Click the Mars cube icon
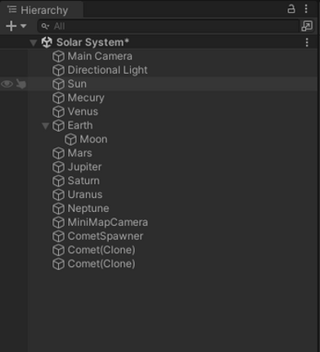The height and width of the screenshot is (352, 320). pyautogui.click(x=58, y=153)
